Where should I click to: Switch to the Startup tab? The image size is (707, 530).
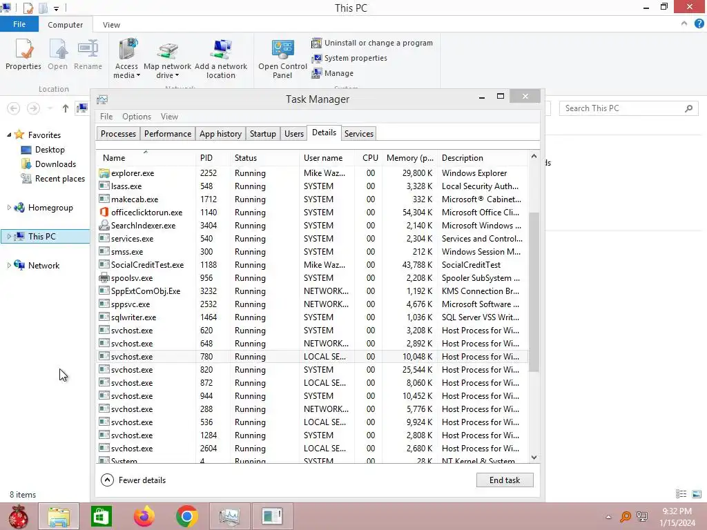(x=263, y=134)
